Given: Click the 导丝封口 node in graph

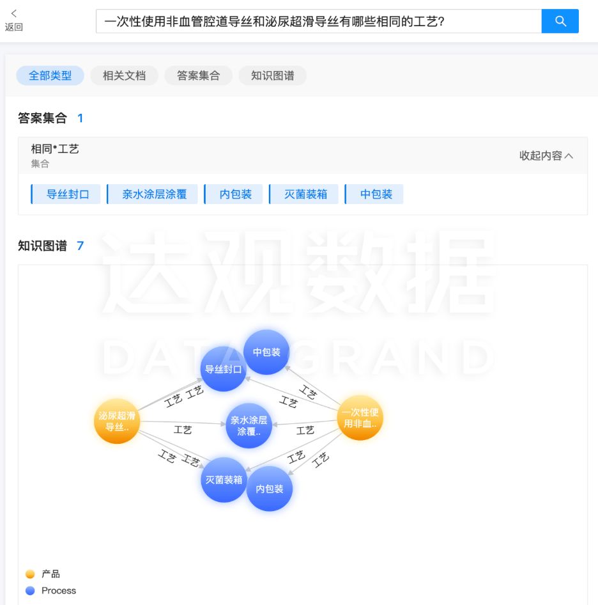Looking at the screenshot, I should coord(222,370).
